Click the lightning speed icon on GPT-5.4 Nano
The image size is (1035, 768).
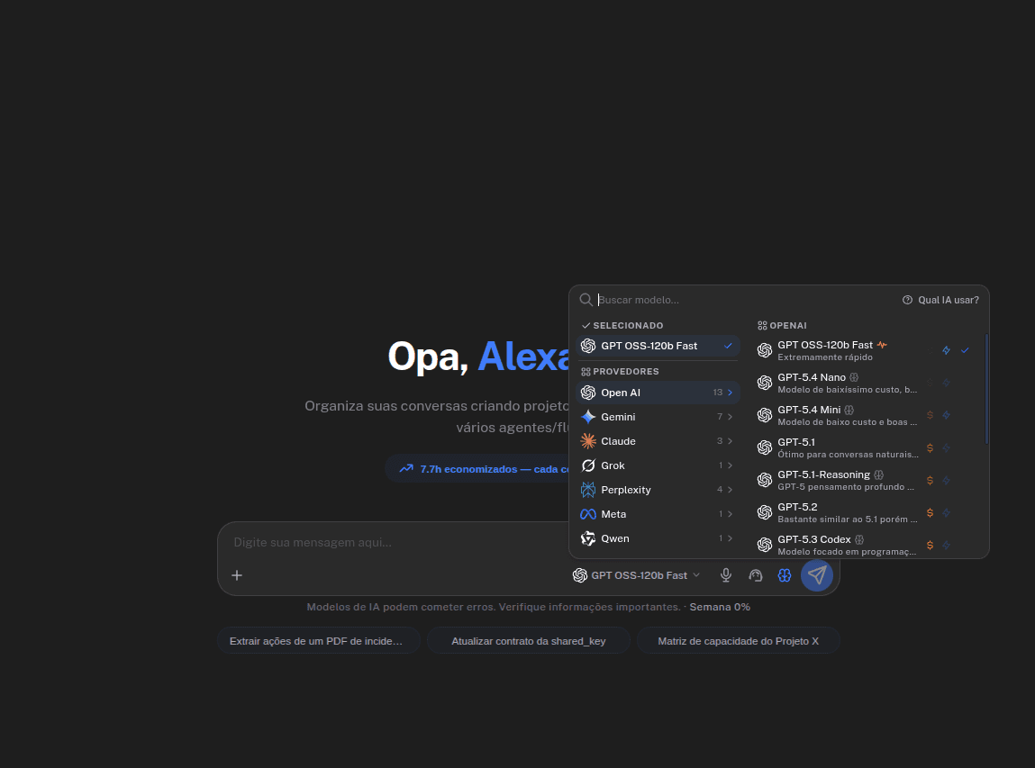pyautogui.click(x=947, y=383)
